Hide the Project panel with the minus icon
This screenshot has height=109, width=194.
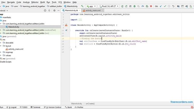click(x=59, y=11)
